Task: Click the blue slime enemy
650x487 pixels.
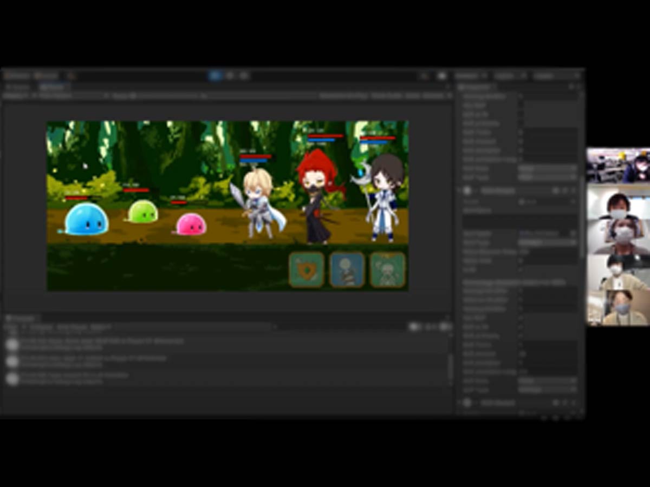Action: [x=86, y=219]
